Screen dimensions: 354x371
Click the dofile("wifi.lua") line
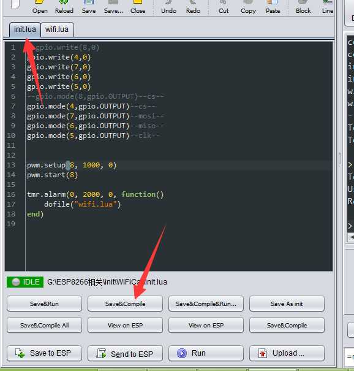(x=83, y=204)
